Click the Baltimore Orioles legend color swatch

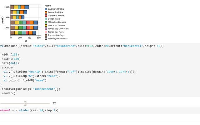pos(46,9)
